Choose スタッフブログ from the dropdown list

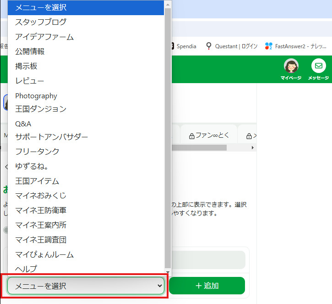pos(40,22)
